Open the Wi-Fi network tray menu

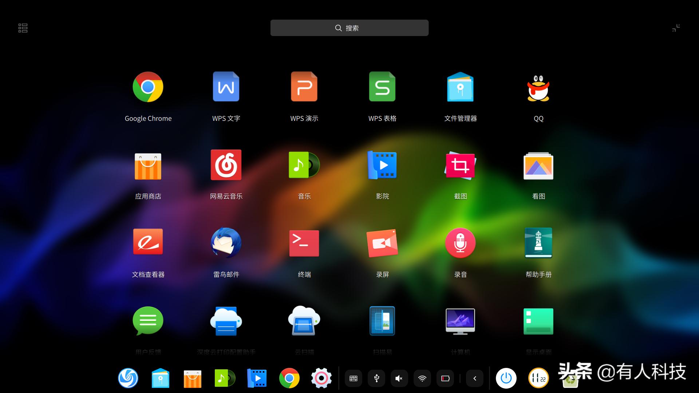coord(422,378)
